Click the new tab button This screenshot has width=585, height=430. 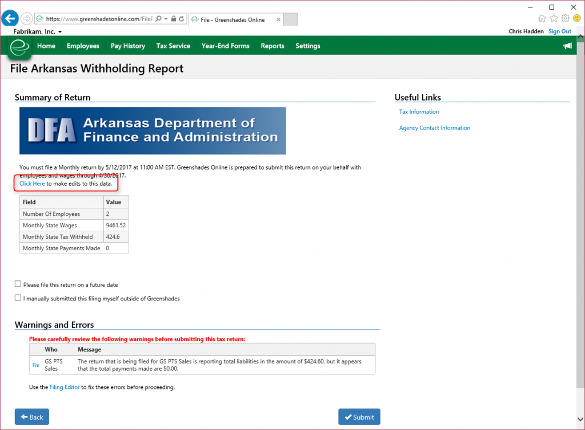pos(290,19)
